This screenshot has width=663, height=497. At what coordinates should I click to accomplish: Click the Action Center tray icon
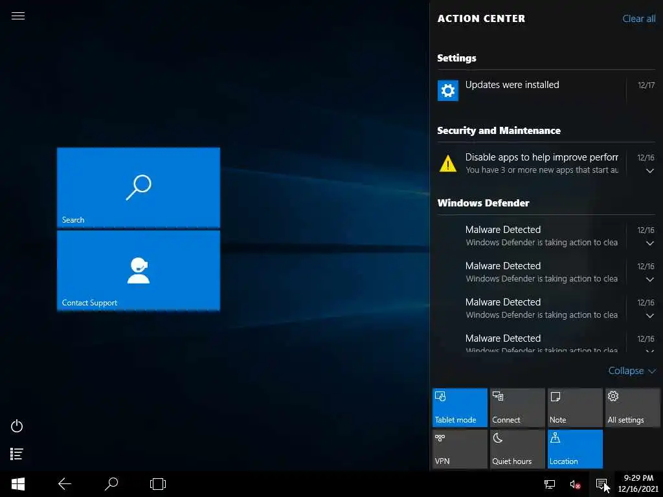(x=601, y=484)
